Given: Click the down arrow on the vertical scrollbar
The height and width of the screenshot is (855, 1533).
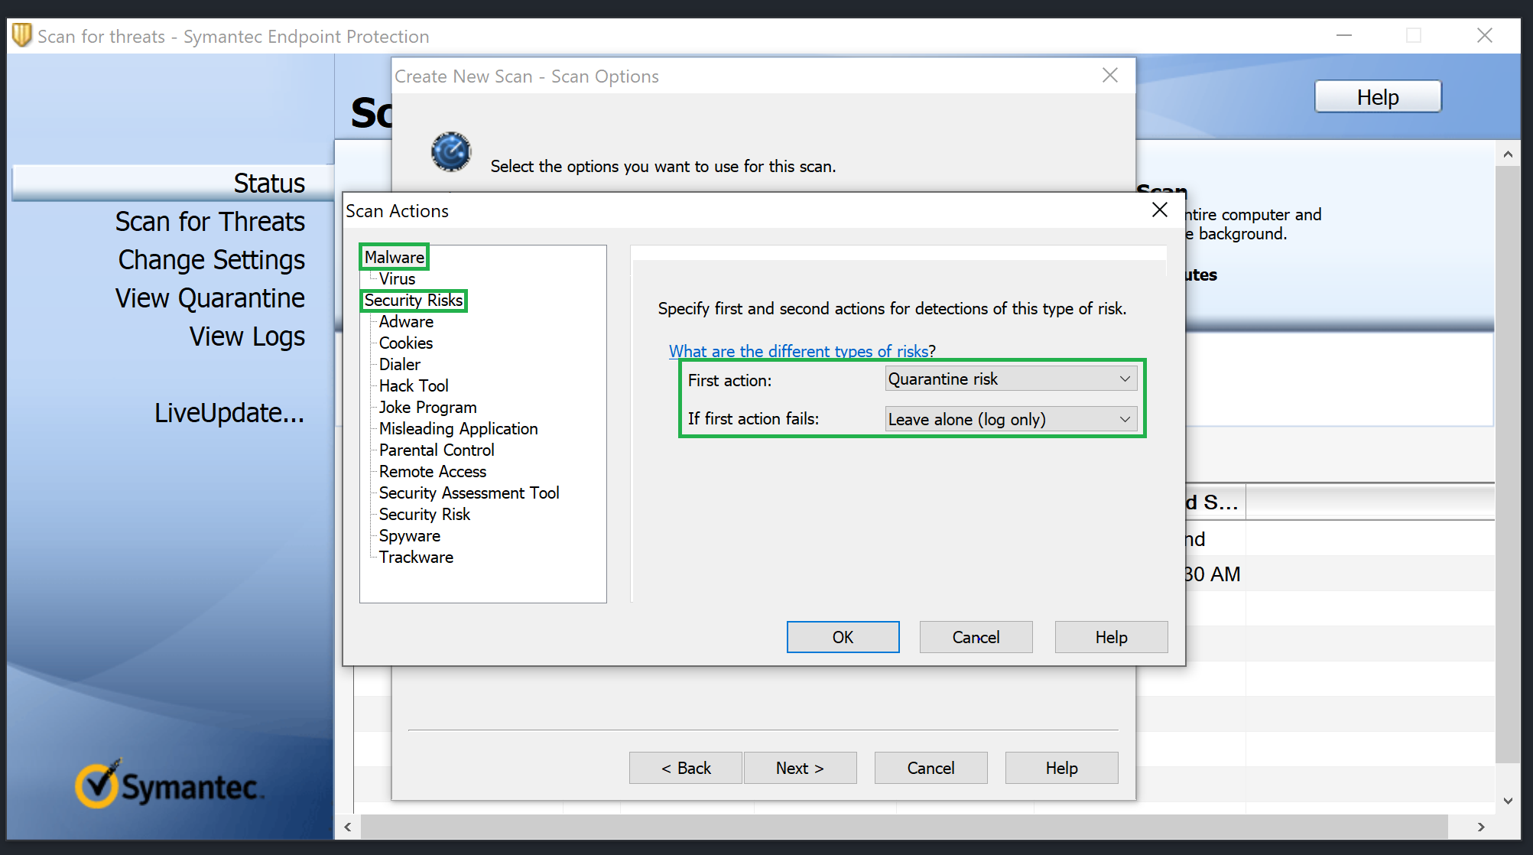Looking at the screenshot, I should pyautogui.click(x=1509, y=801).
